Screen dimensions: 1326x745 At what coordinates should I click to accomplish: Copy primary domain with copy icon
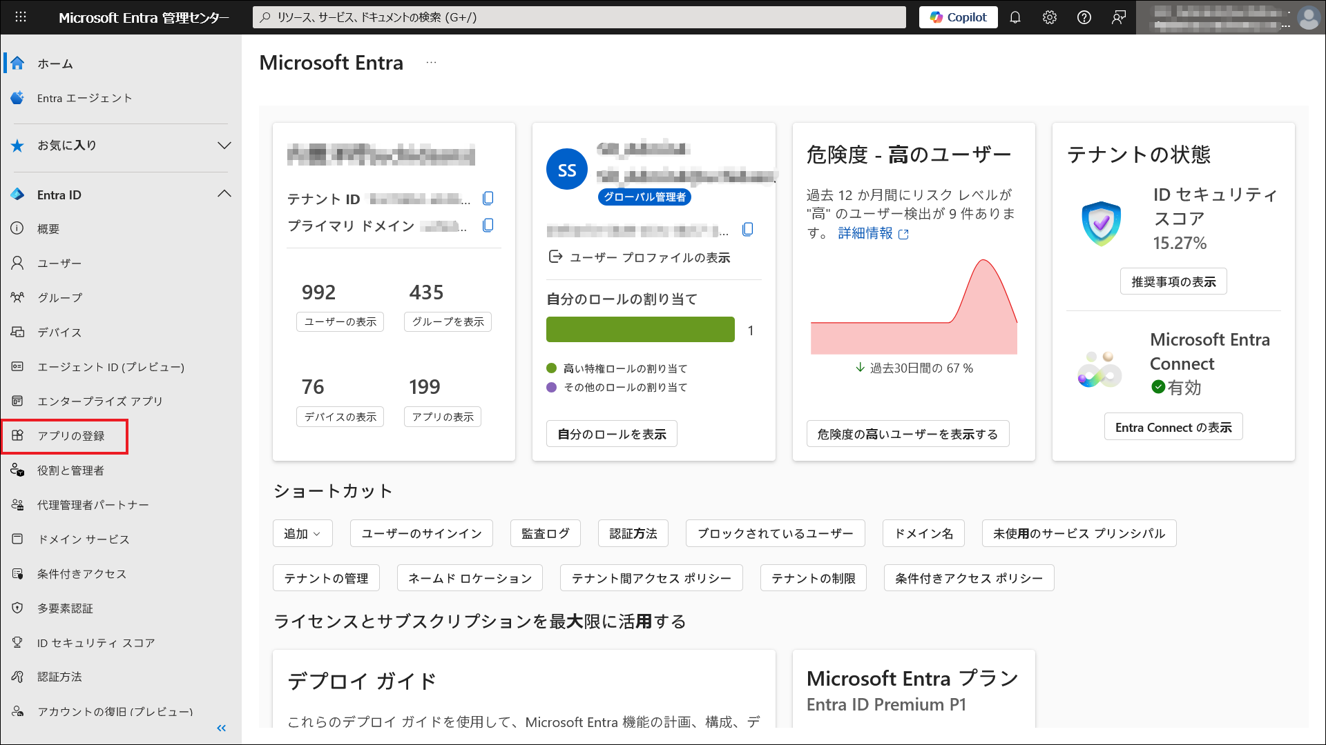488,226
